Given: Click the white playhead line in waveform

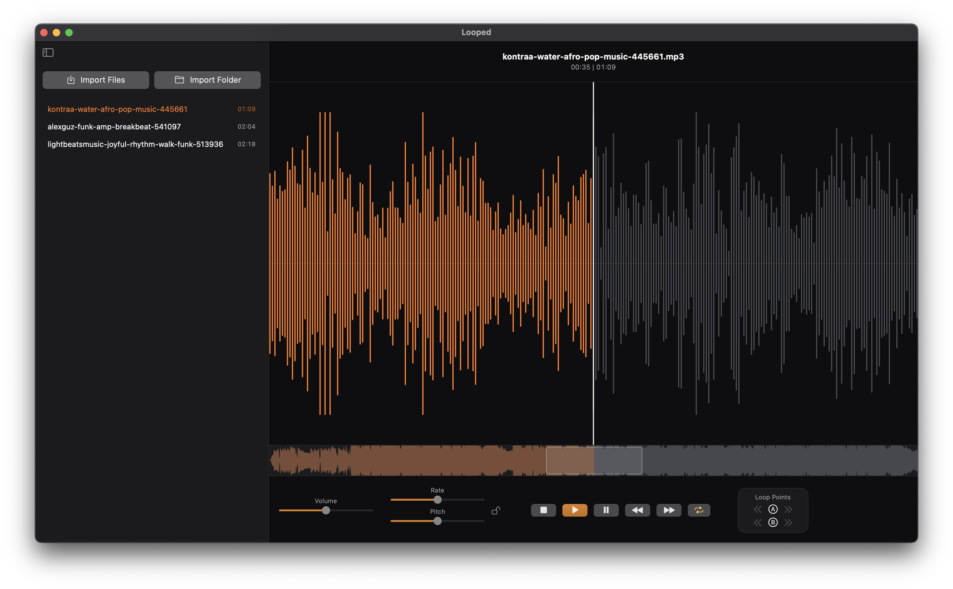Looking at the screenshot, I should [x=593, y=263].
